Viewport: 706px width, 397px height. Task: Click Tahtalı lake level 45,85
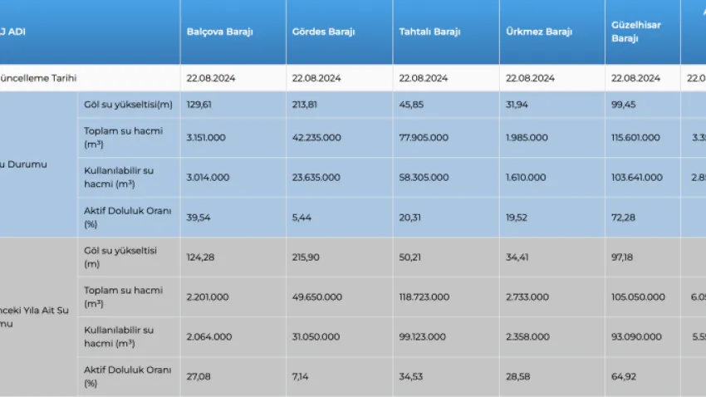click(x=412, y=105)
